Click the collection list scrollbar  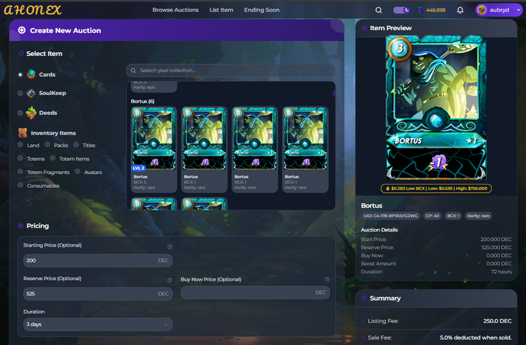coord(334,94)
